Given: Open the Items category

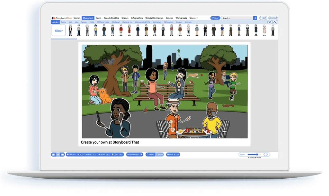Looking at the screenshot, I should click(x=98, y=18).
